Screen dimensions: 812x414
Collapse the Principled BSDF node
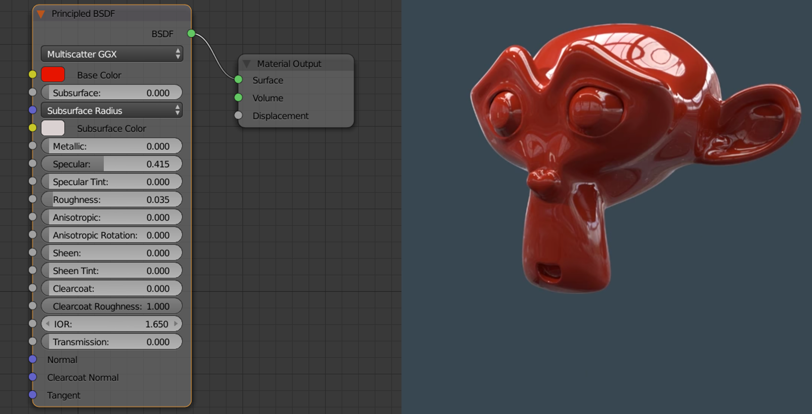point(41,14)
